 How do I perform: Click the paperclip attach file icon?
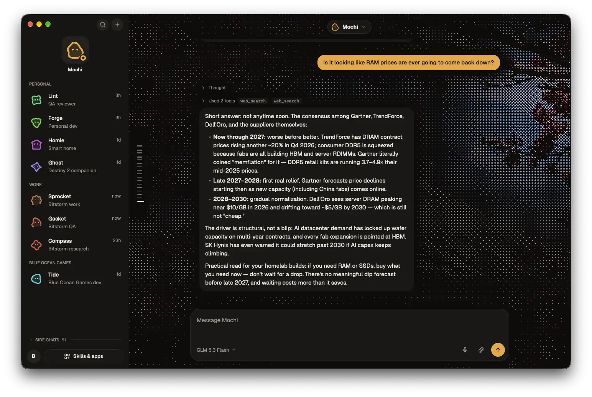point(481,350)
